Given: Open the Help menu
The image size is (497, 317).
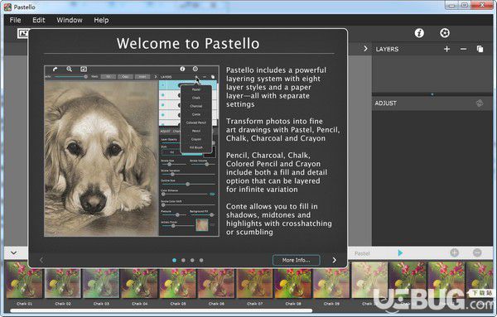Looking at the screenshot, I should pos(101,20).
